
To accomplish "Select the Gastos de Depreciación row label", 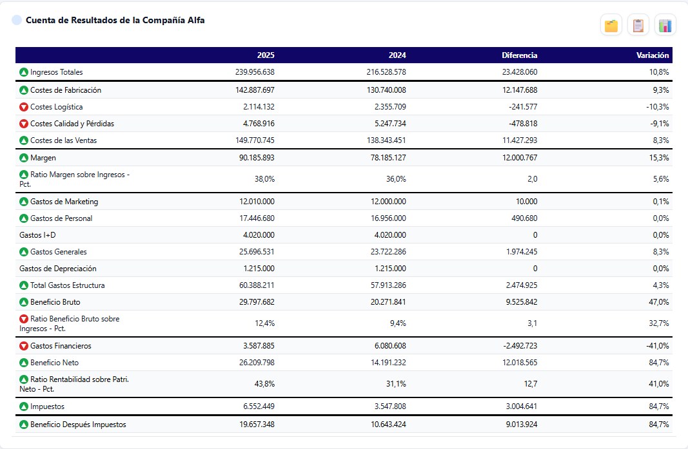I will (58, 269).
